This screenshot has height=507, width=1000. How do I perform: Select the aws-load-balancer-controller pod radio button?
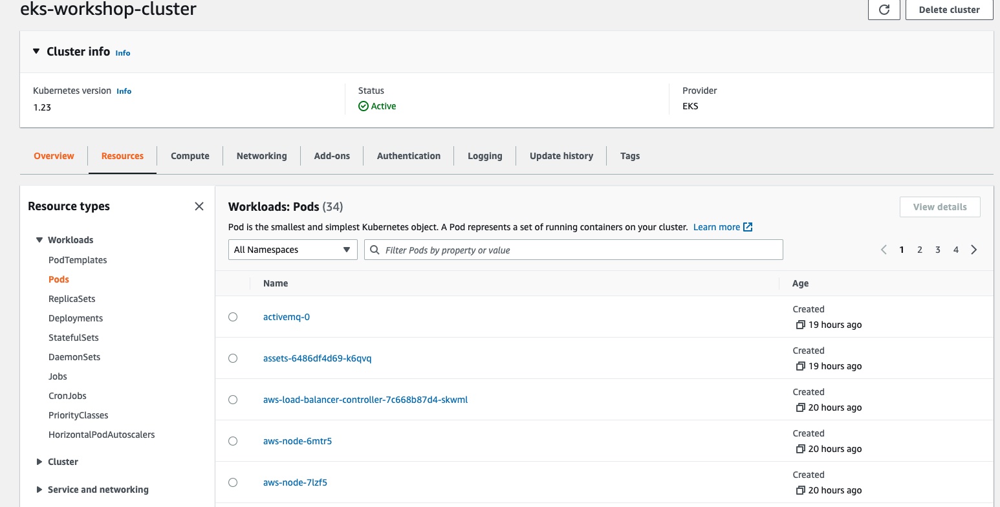(x=233, y=400)
